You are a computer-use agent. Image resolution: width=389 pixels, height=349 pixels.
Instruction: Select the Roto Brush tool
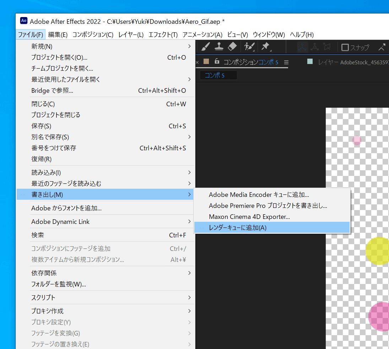(x=249, y=46)
